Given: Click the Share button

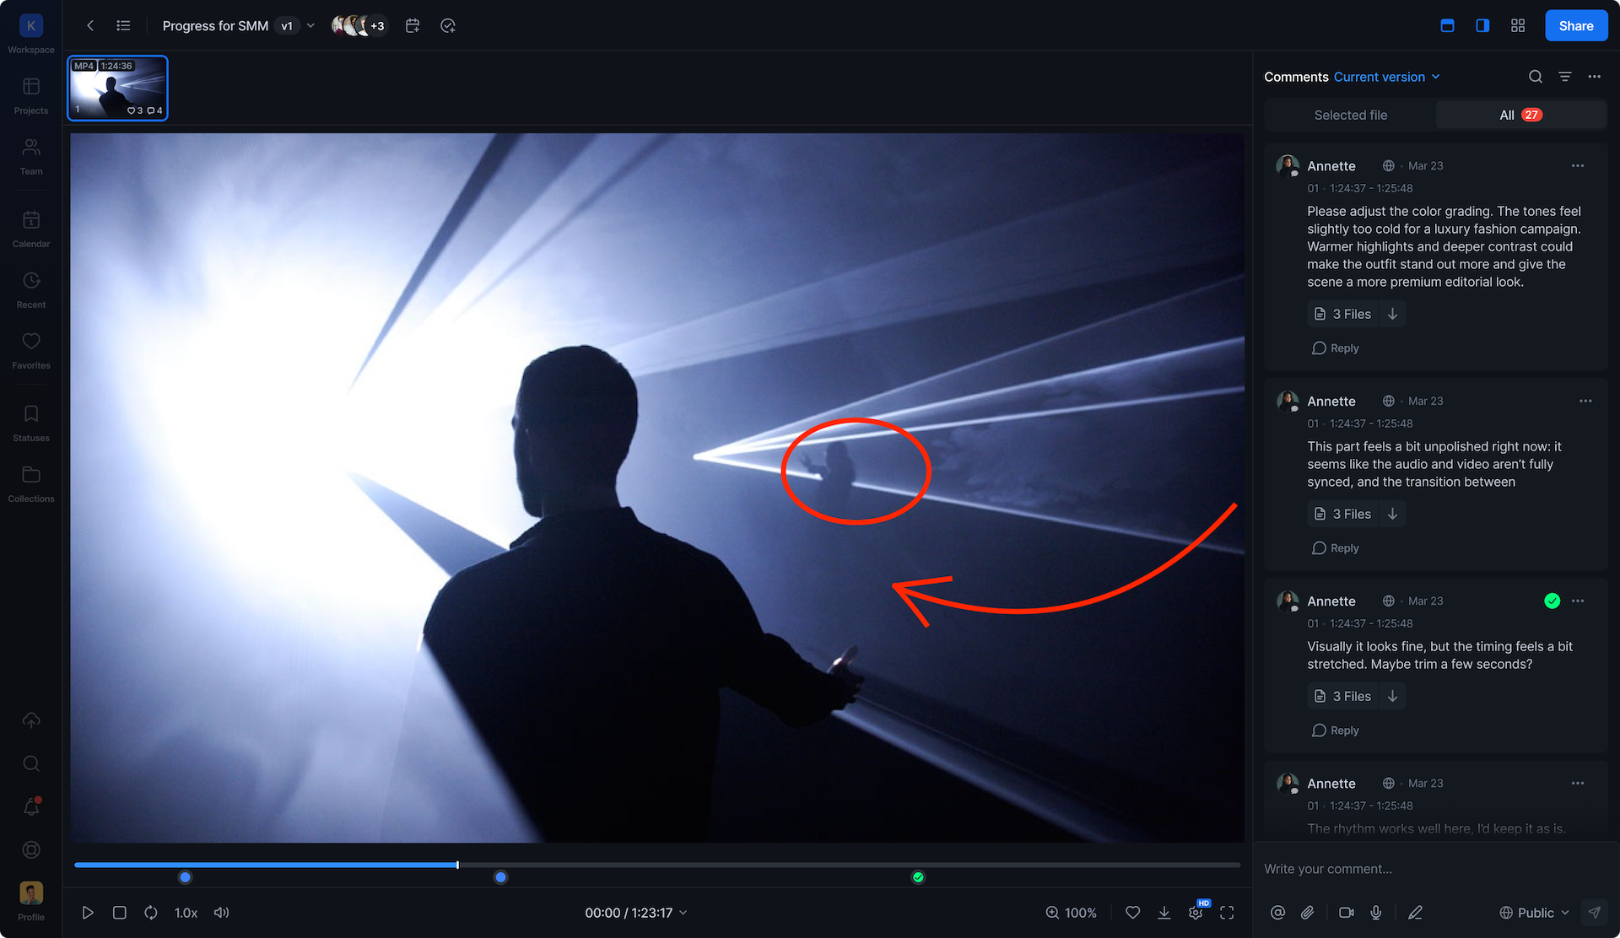Looking at the screenshot, I should (1576, 25).
